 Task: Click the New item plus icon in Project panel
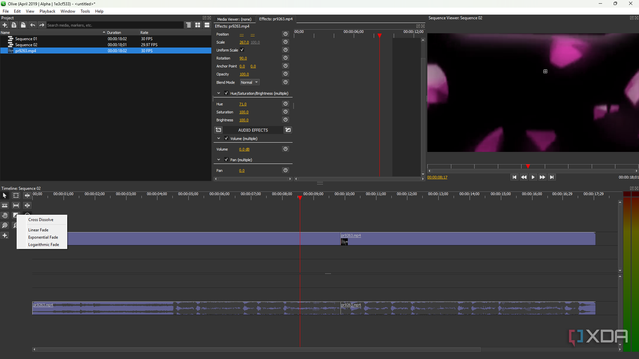pyautogui.click(x=5, y=25)
